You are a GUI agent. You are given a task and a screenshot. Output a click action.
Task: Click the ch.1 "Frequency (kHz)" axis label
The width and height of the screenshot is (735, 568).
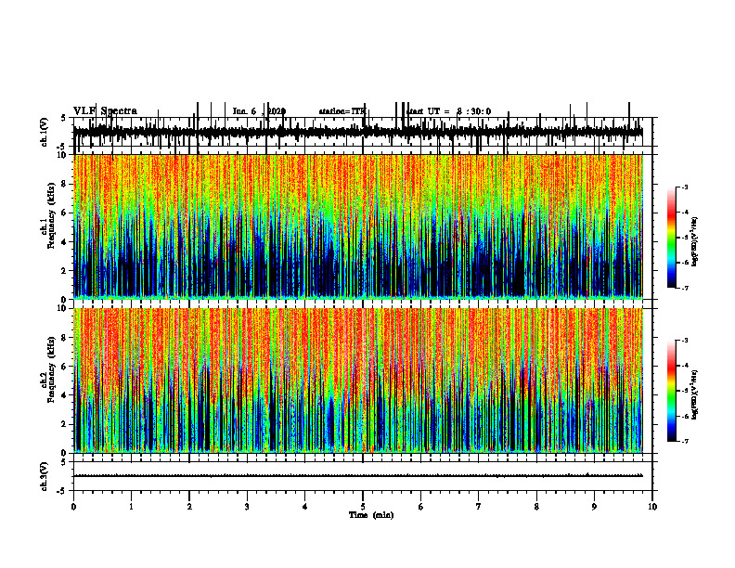coord(52,216)
